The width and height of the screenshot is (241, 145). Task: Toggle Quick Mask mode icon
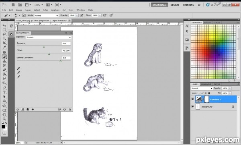(x=4, y=133)
